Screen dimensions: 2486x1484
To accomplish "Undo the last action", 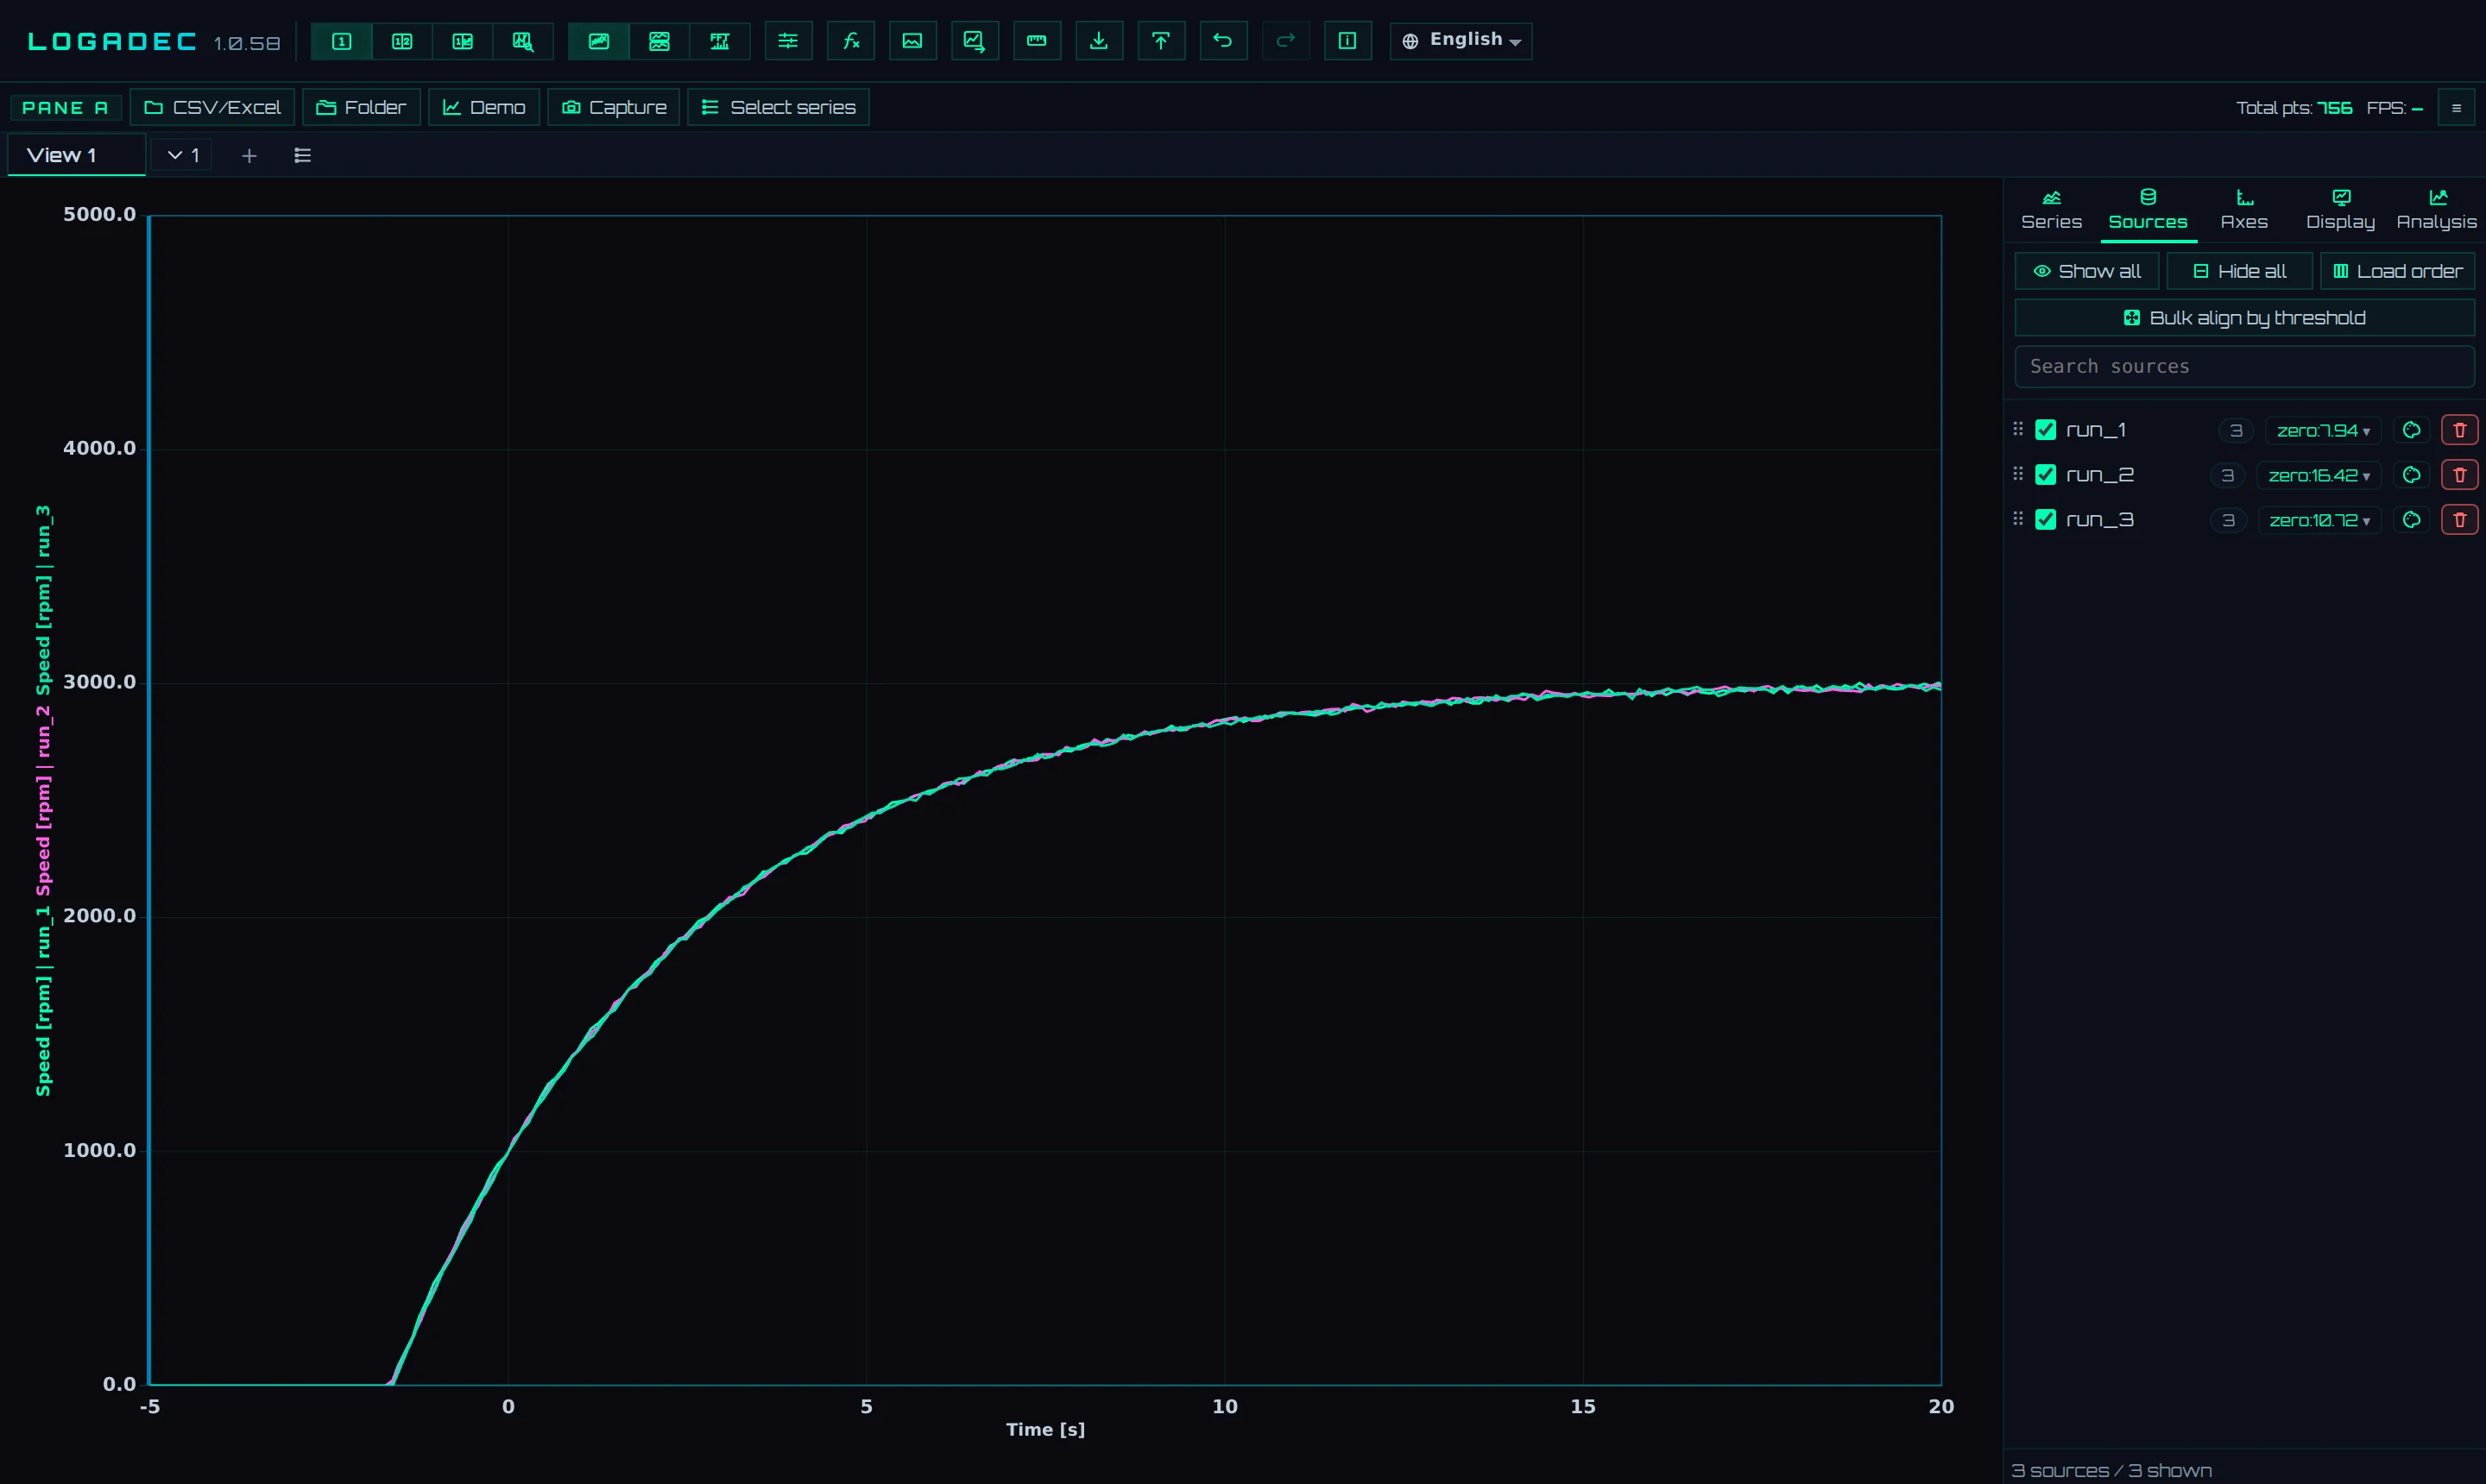I will [x=1222, y=41].
